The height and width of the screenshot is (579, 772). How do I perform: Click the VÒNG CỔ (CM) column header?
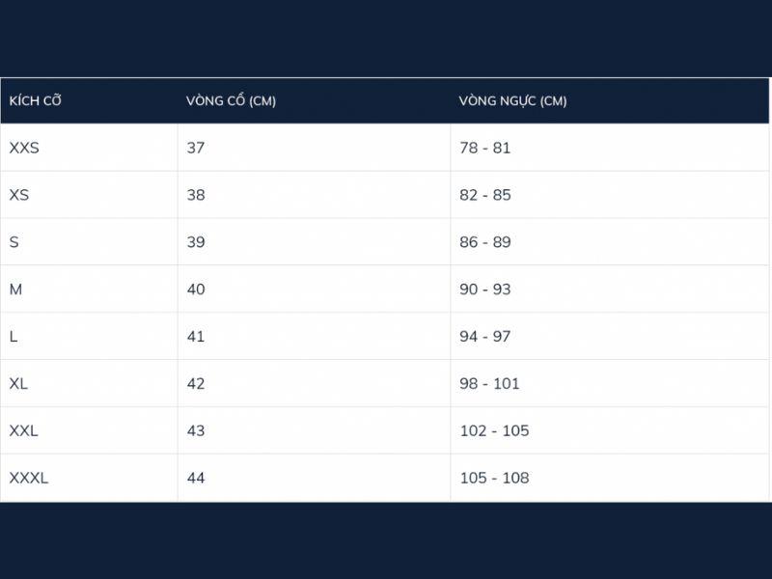[231, 100]
